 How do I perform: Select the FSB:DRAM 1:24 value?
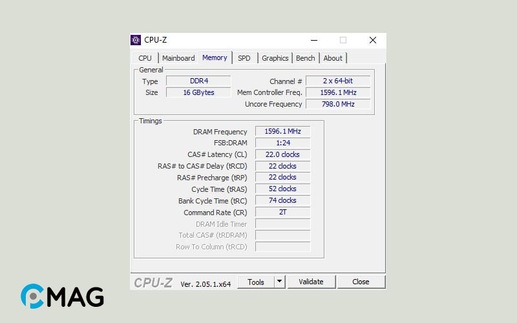tap(282, 143)
